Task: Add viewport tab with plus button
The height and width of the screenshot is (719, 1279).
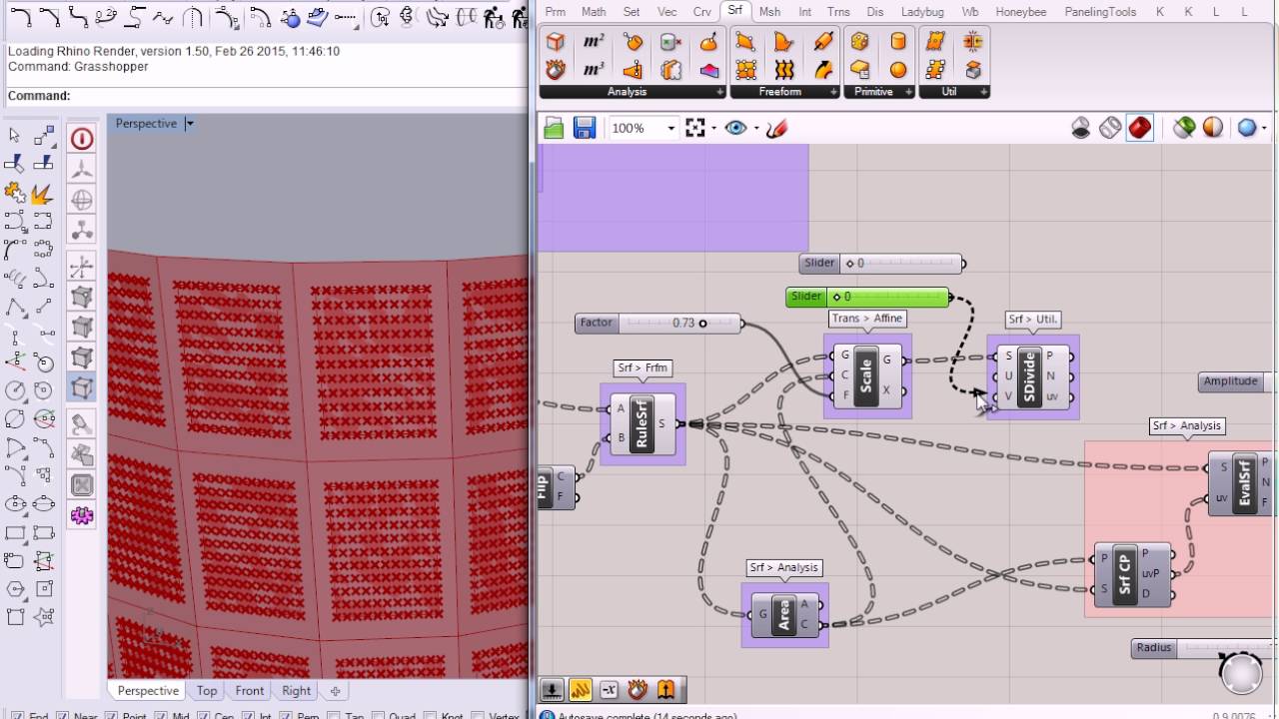Action: tap(335, 691)
